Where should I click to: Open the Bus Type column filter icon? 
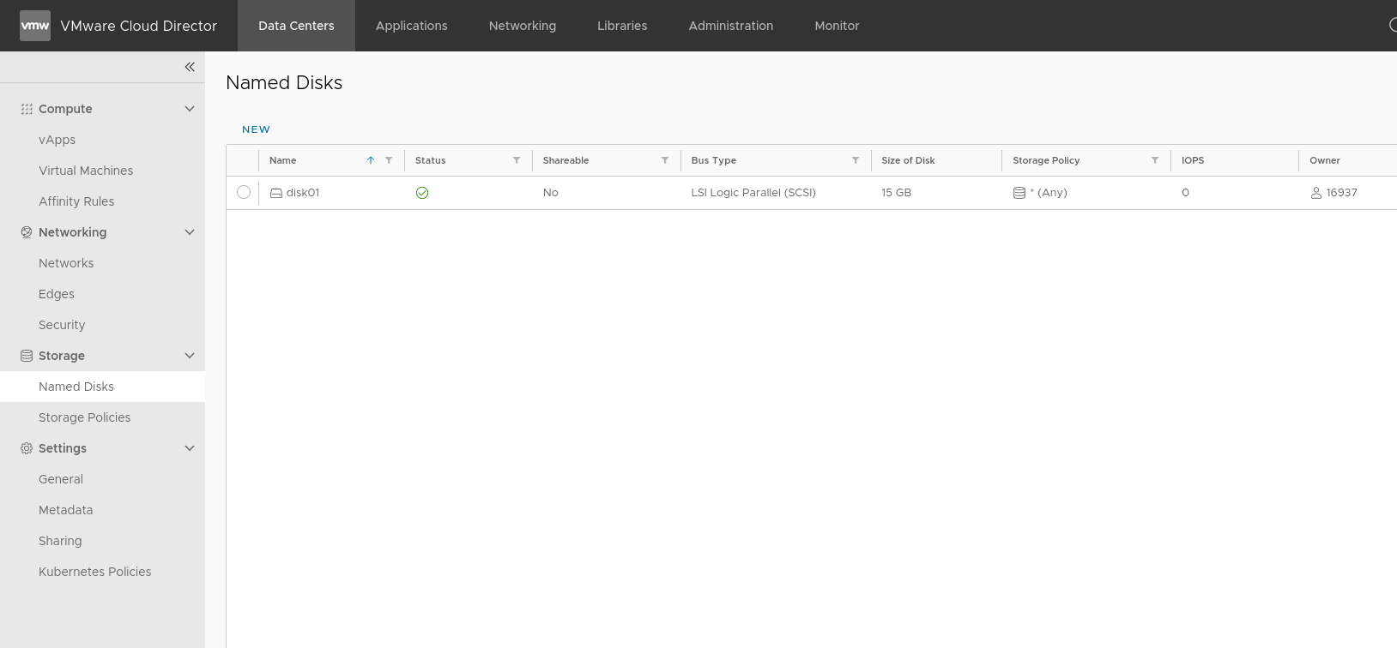pos(856,160)
